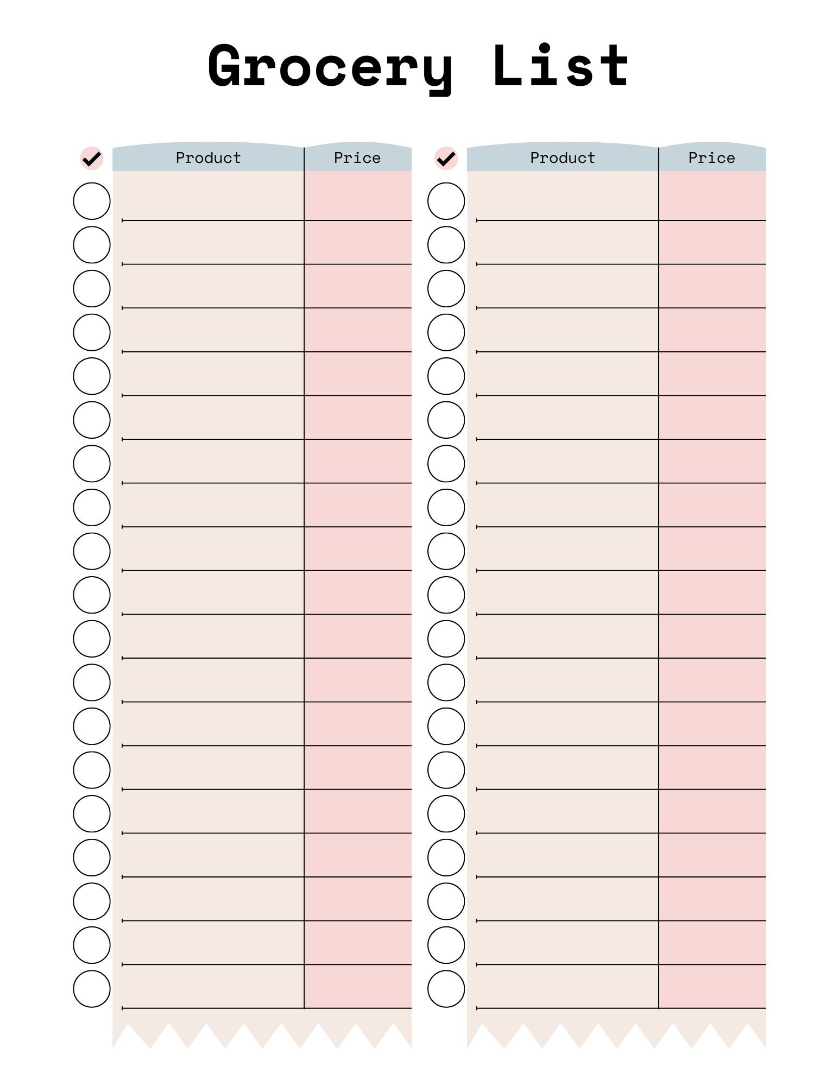
Task: Select the left Price column header
Action: [x=358, y=158]
